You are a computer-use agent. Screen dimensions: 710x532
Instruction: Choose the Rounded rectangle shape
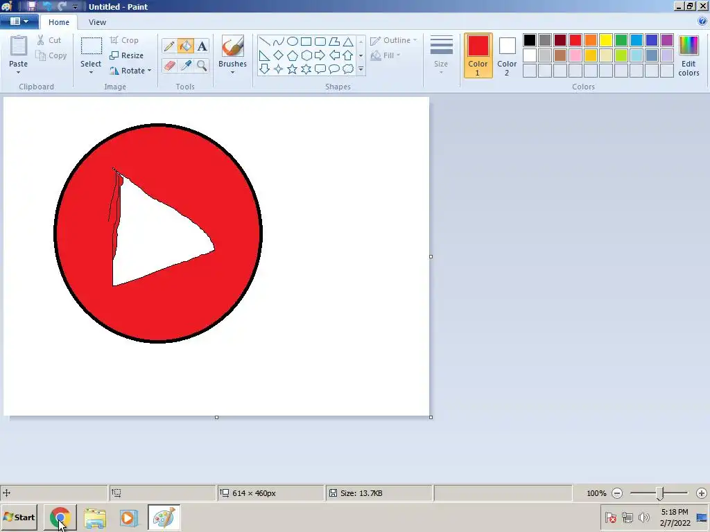click(x=320, y=42)
